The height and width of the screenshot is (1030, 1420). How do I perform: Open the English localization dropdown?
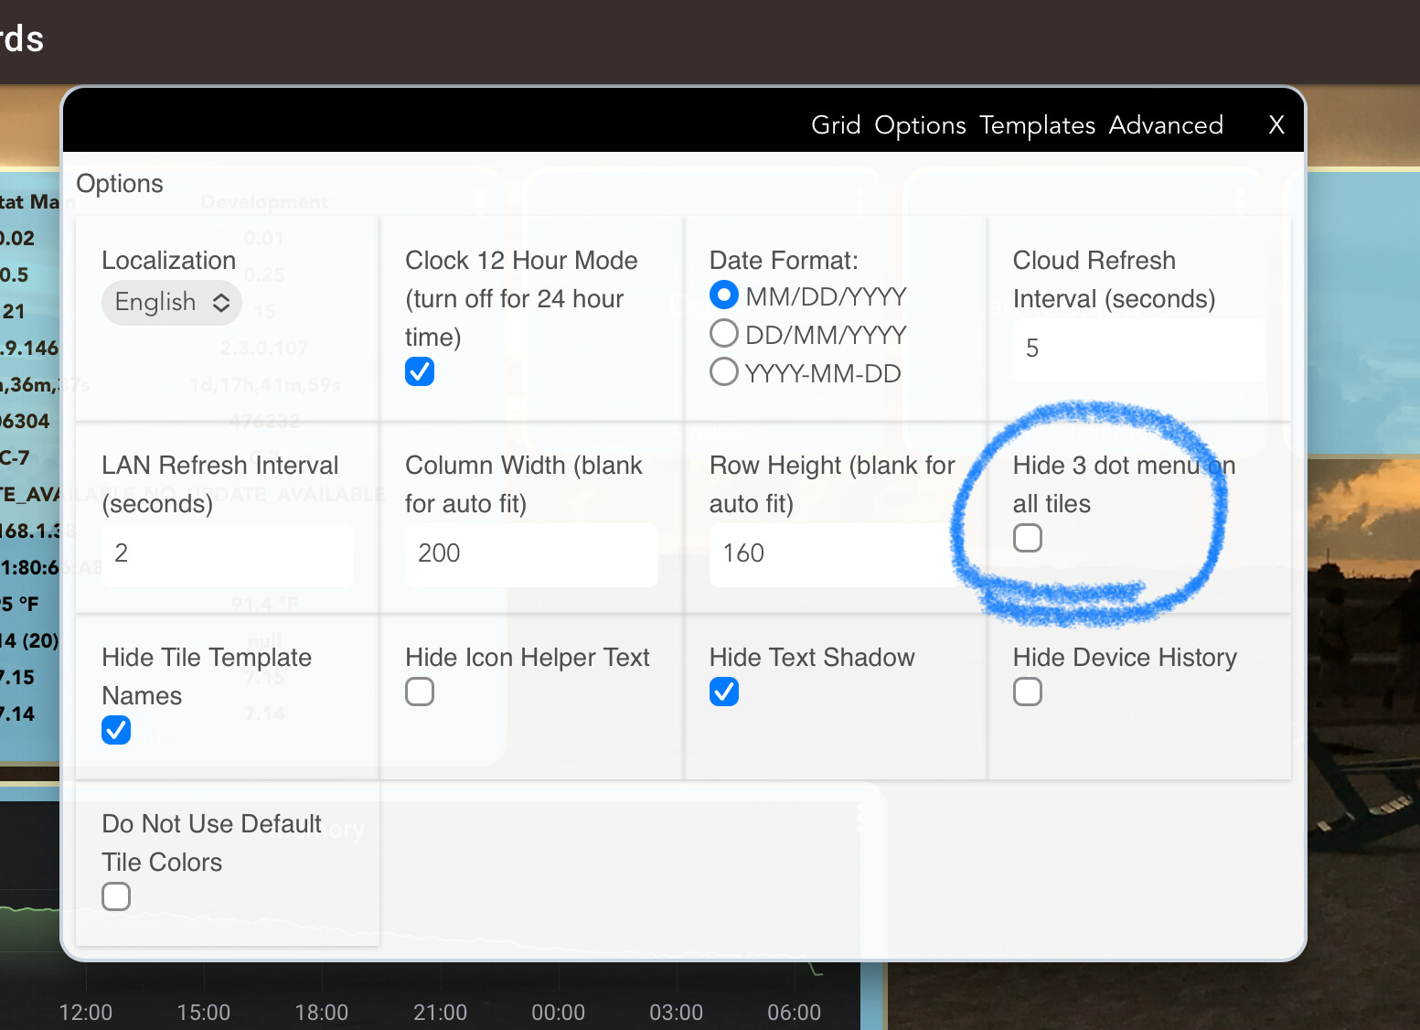point(172,303)
